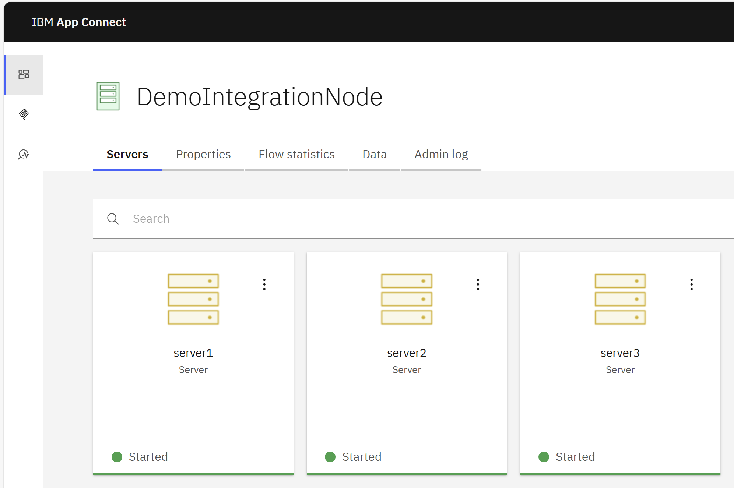
Task: Click the green status dot on server1
Action: tap(117, 457)
